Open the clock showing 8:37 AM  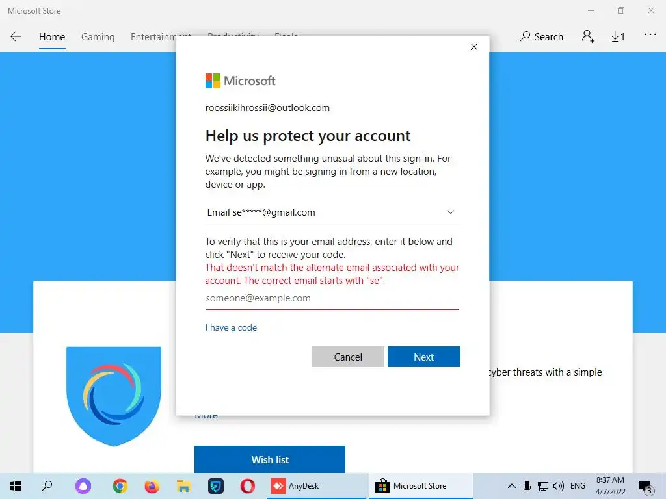[x=610, y=486]
